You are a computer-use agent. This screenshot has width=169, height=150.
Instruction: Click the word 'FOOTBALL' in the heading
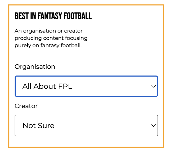pos(79,16)
